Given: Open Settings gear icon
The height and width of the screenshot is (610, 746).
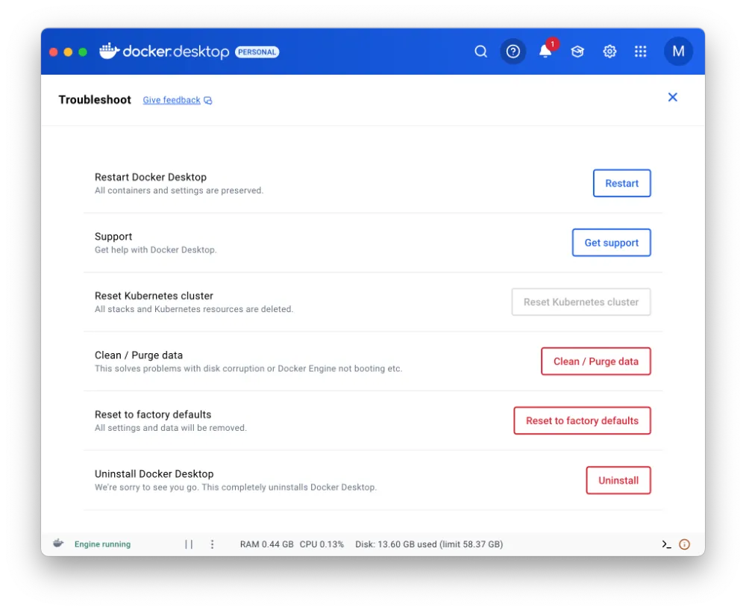Looking at the screenshot, I should click(x=609, y=52).
